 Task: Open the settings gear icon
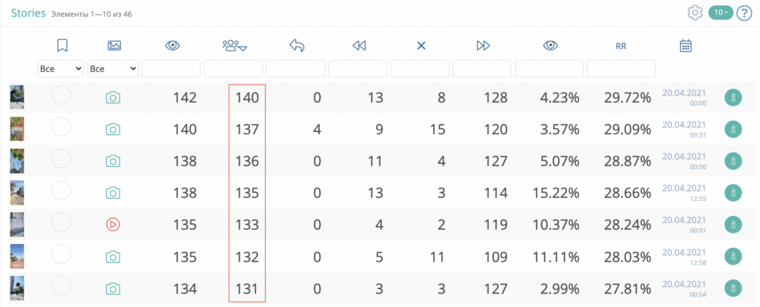695,13
